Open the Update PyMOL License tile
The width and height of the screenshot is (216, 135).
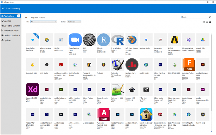point(75,65)
